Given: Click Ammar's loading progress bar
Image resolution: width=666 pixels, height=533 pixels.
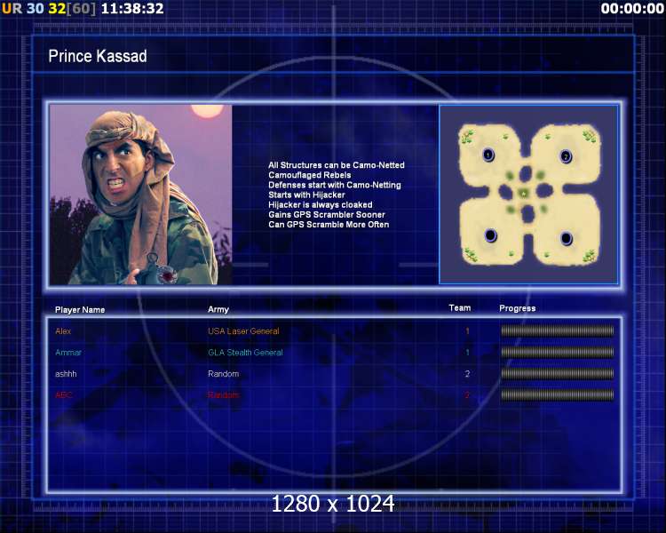Looking at the screenshot, I should (x=558, y=352).
